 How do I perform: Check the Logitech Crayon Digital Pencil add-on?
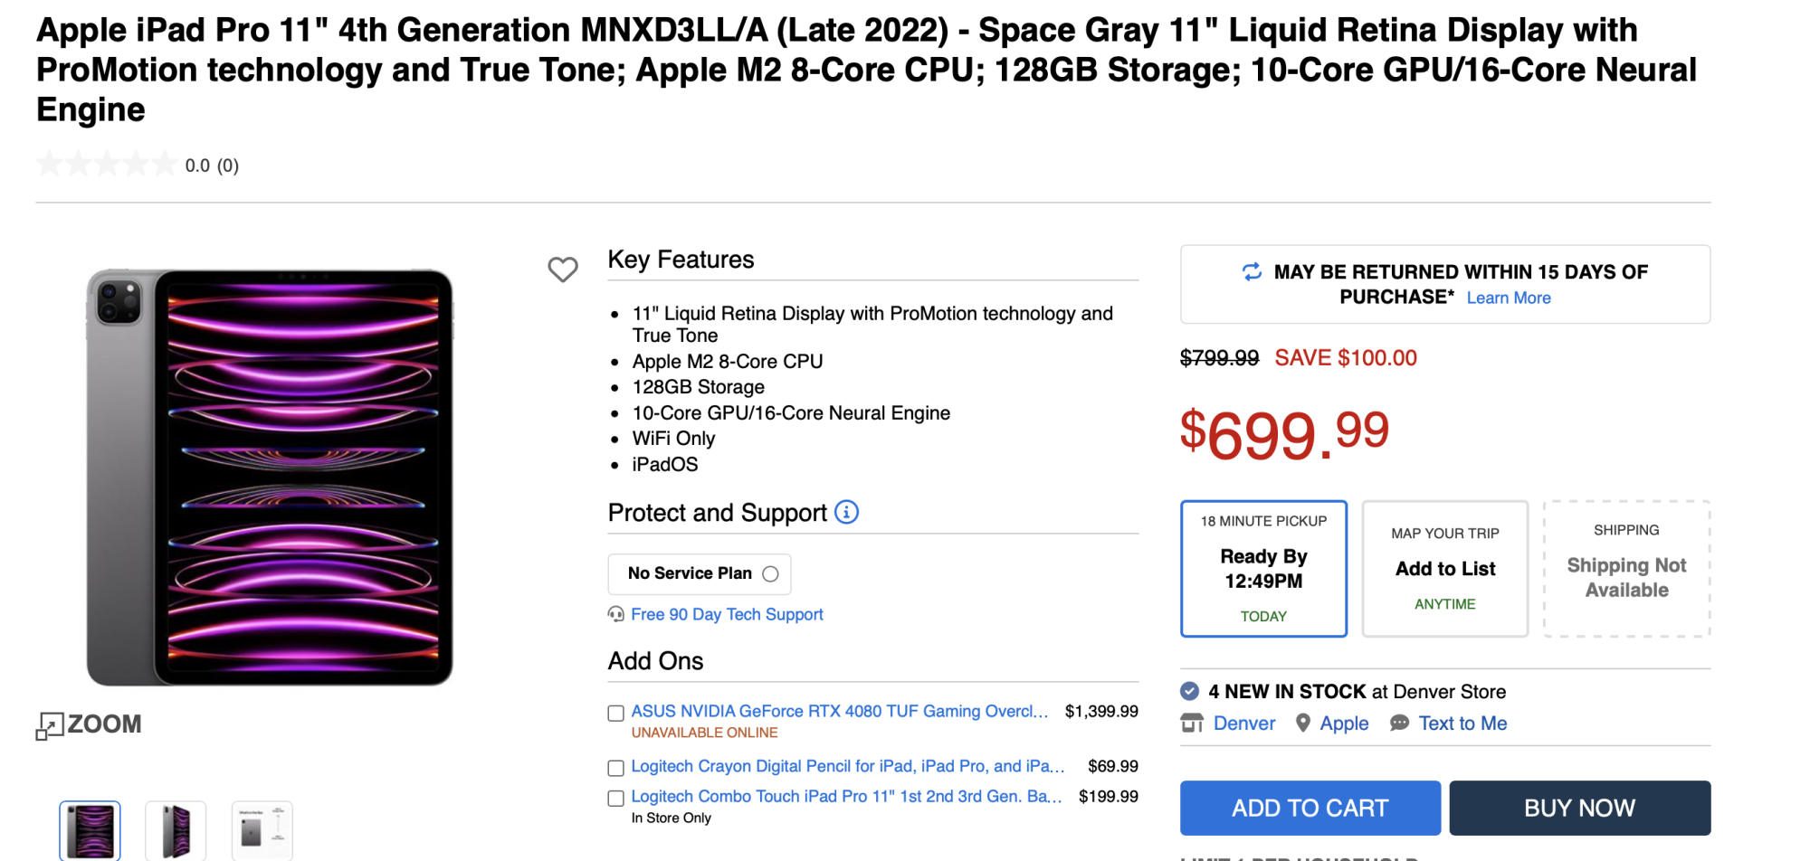(x=616, y=768)
